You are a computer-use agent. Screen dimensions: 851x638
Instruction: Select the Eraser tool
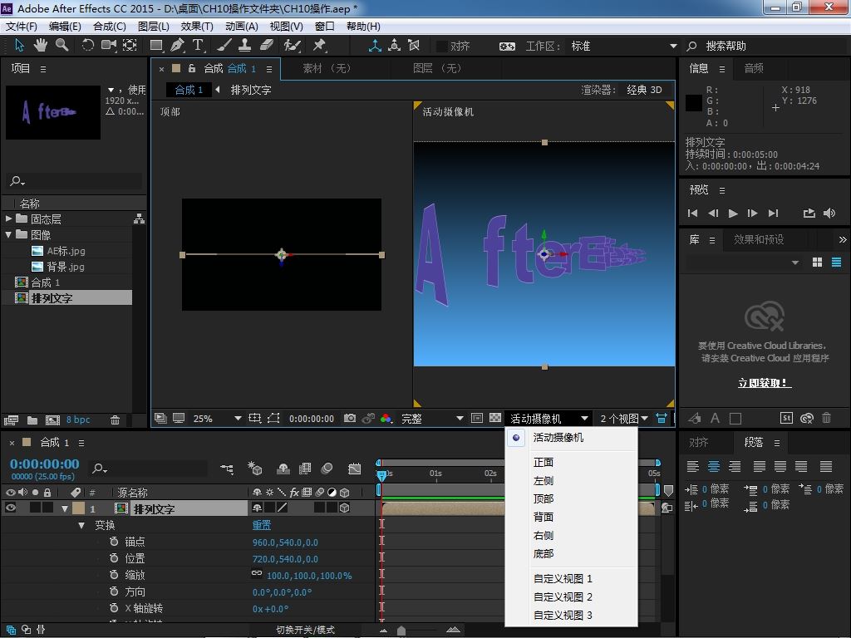266,45
